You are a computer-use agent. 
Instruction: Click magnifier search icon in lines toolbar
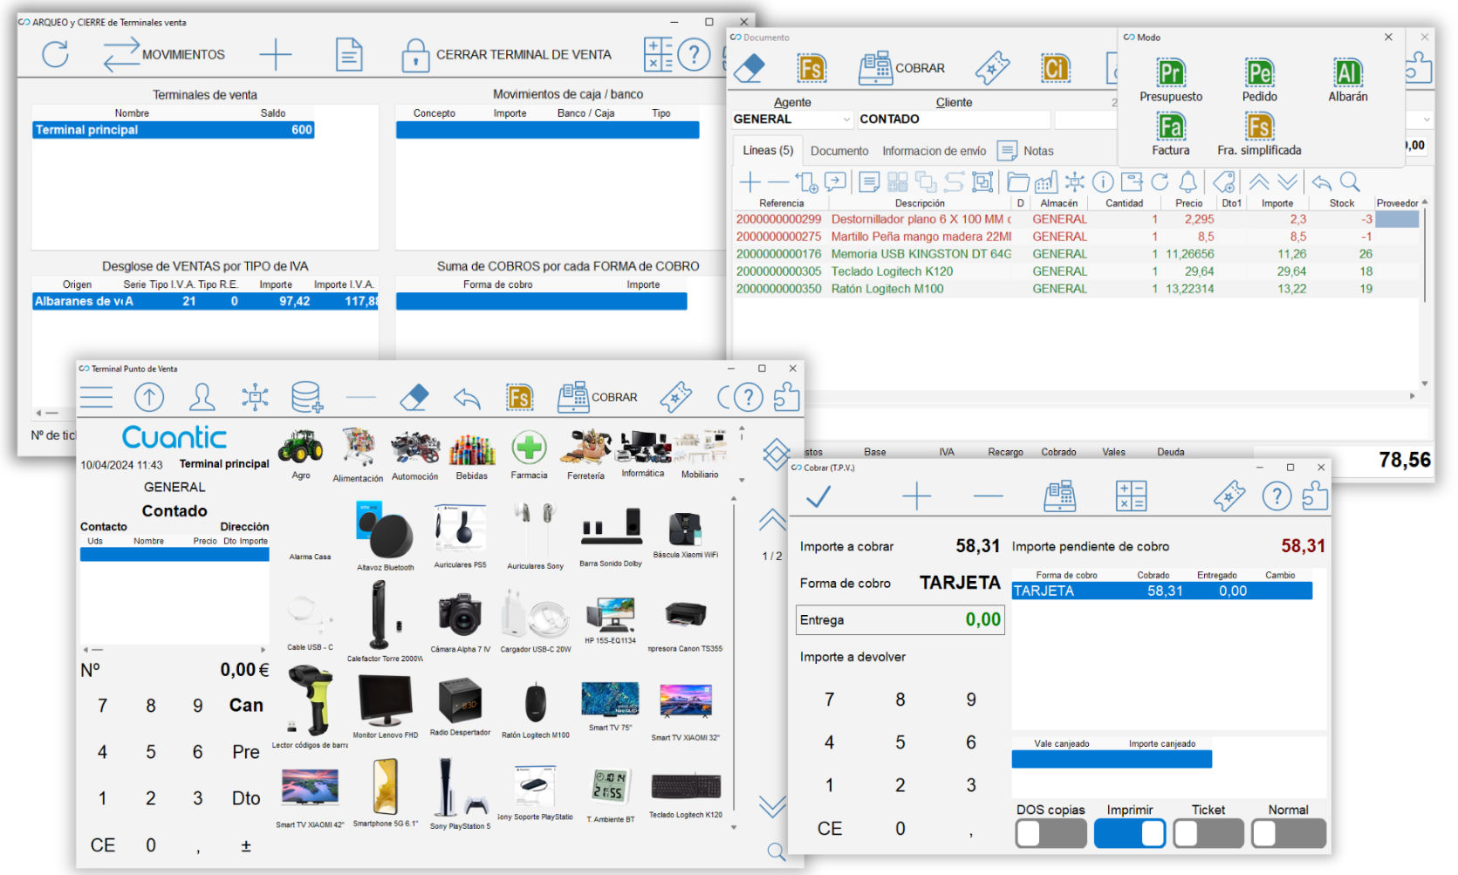pos(1350,181)
